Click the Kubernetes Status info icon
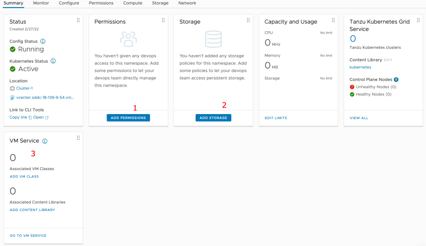The height and width of the screenshot is (246, 426). coord(53,61)
